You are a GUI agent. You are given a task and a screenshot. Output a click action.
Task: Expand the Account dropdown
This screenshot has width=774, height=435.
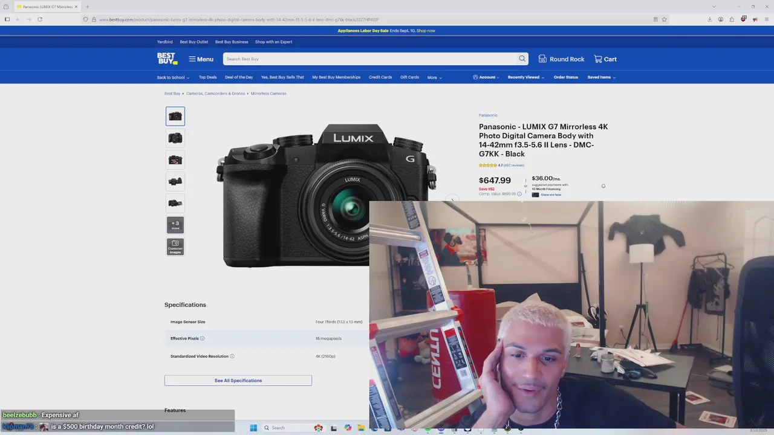point(486,77)
